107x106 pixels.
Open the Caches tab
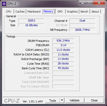pos(20,12)
